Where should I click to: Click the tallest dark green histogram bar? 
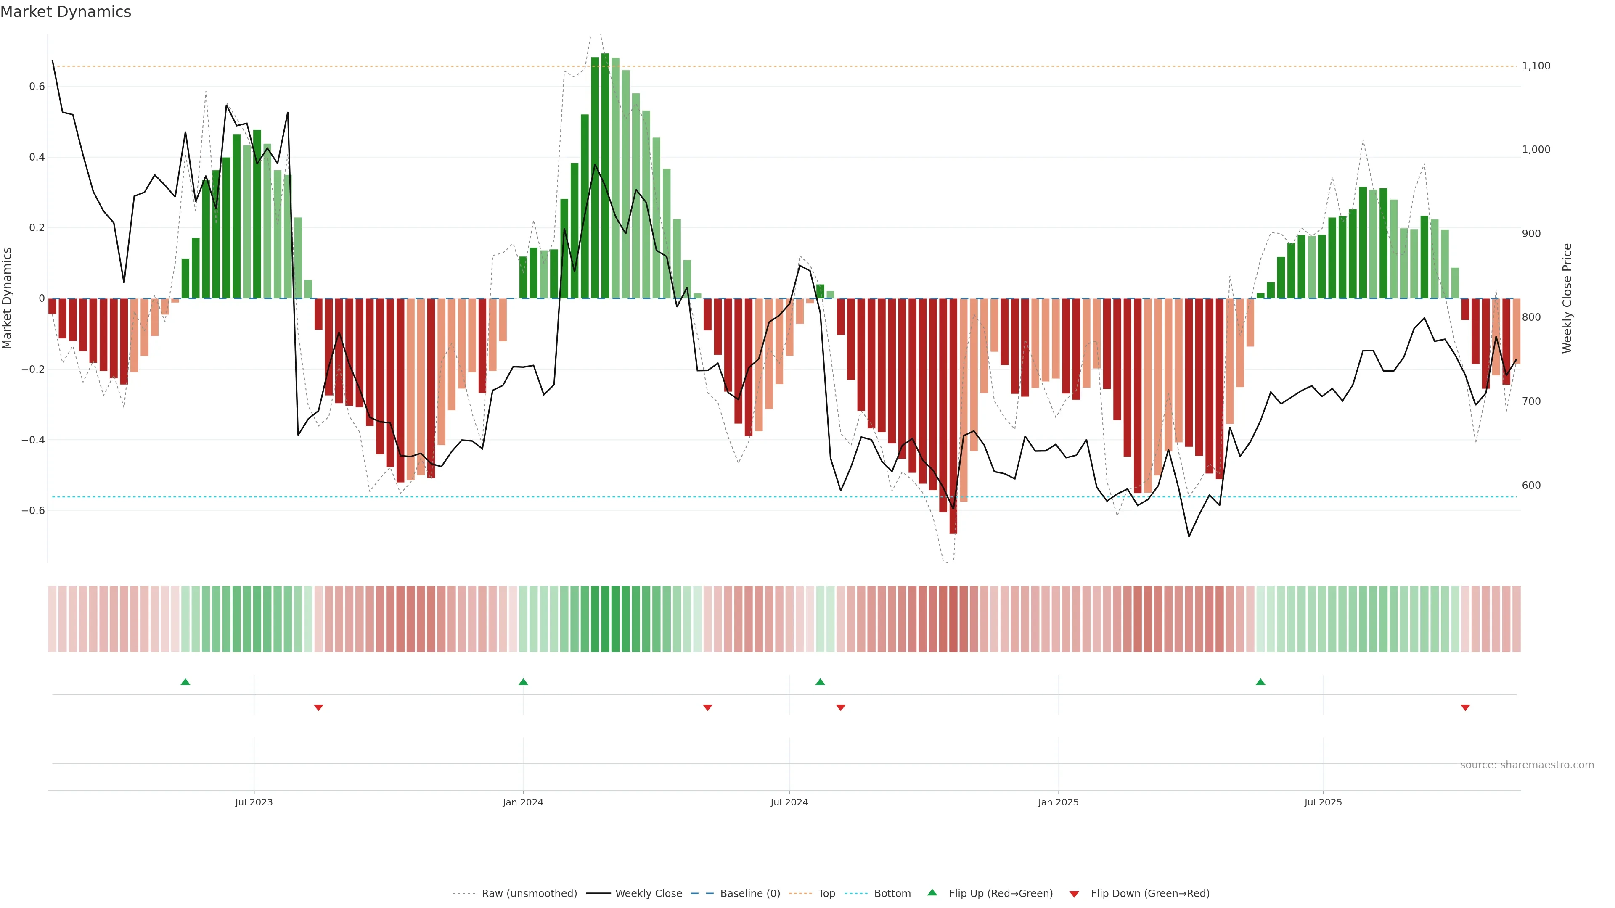605,175
